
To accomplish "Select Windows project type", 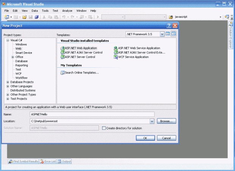I will tap(21, 44).
